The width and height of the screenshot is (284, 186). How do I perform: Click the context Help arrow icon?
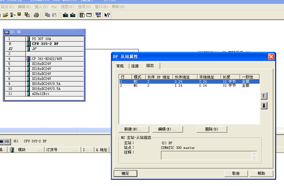click(107, 15)
